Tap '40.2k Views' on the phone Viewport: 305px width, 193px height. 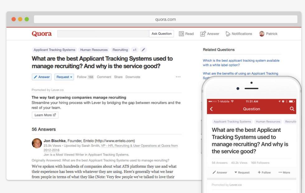(x=239, y=162)
